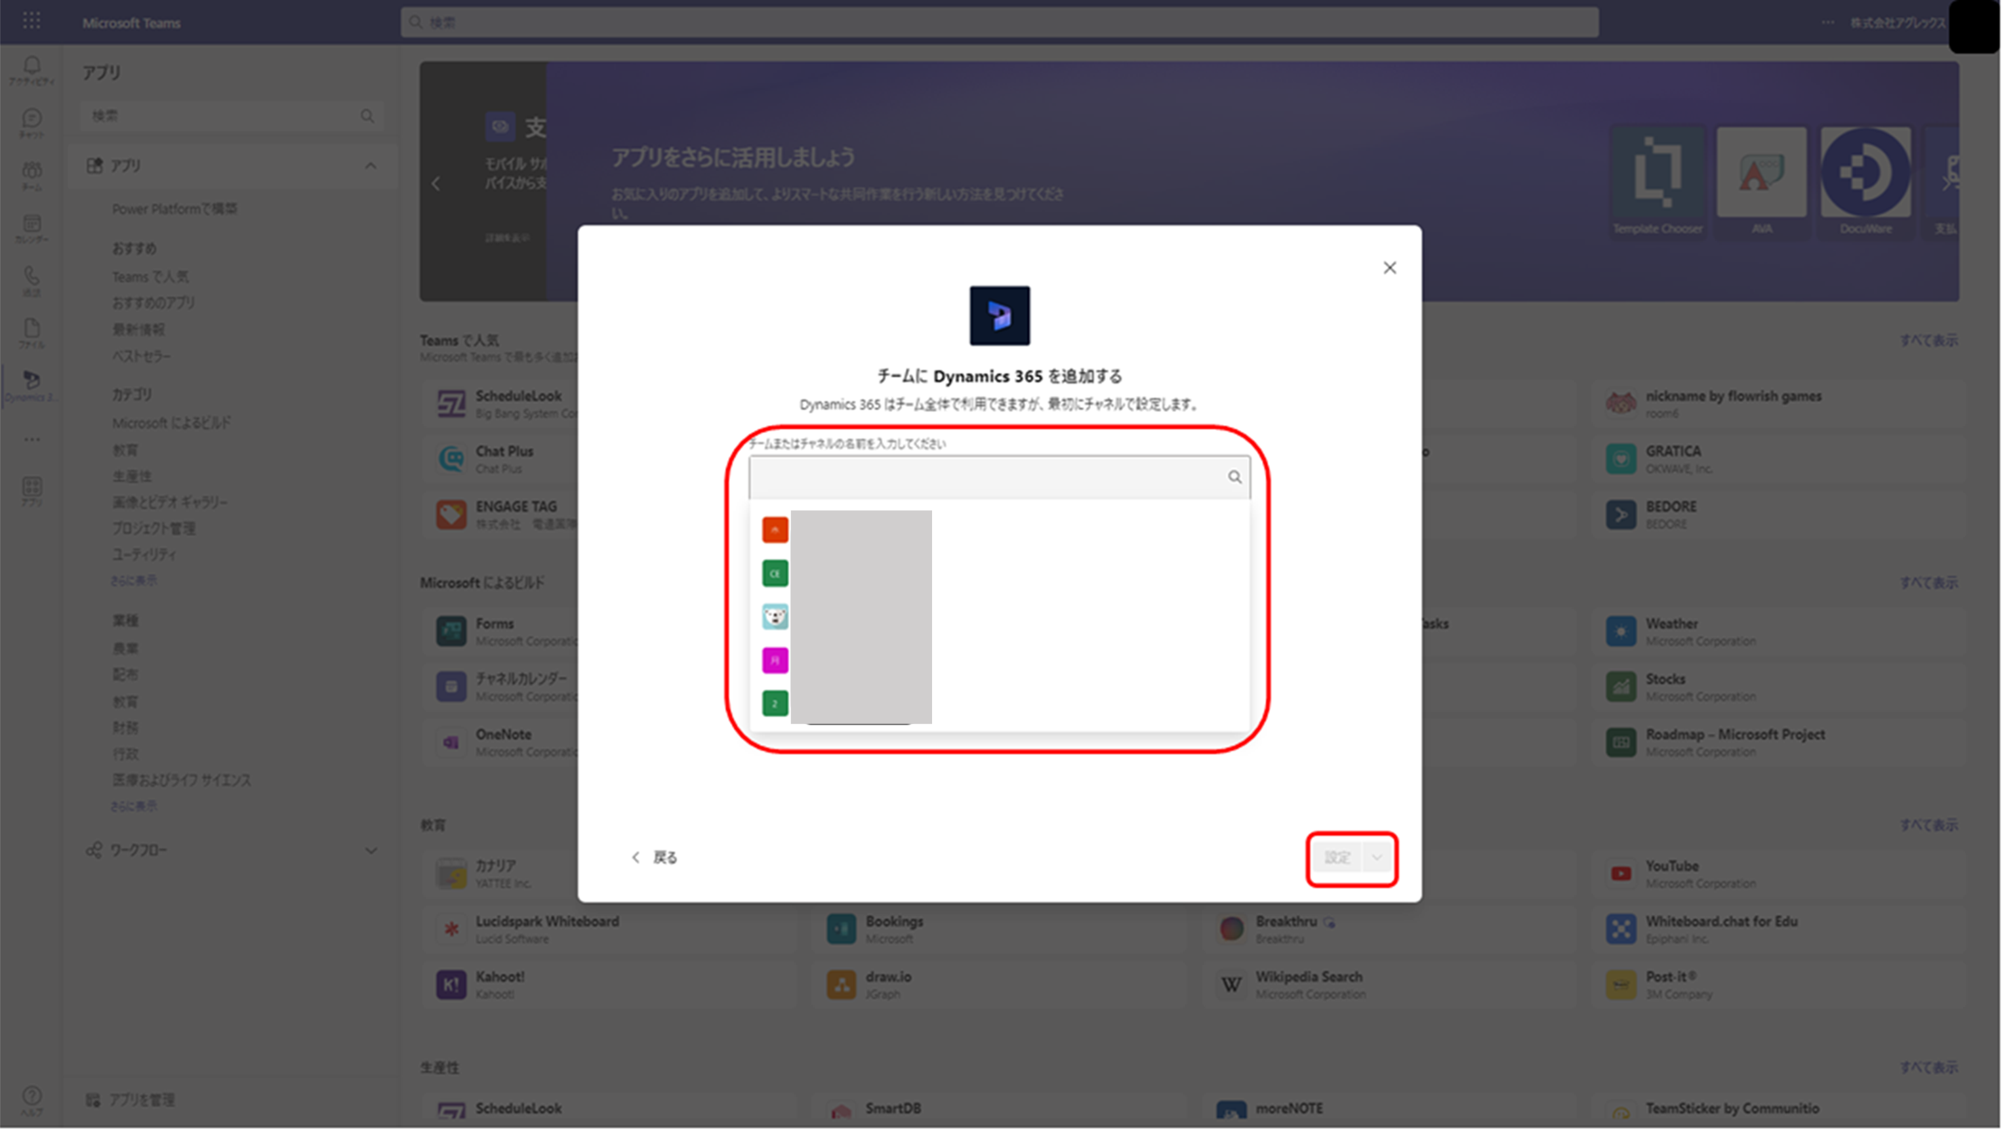Click the Weather app icon
This screenshot has height=1136, width=2015.
(1621, 630)
